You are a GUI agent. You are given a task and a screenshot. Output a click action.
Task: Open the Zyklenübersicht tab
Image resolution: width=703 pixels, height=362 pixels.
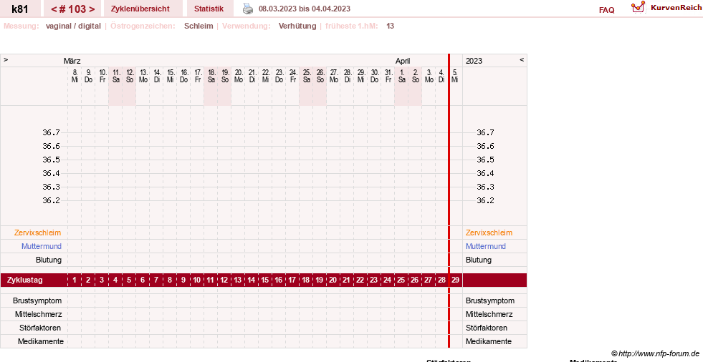pos(140,9)
